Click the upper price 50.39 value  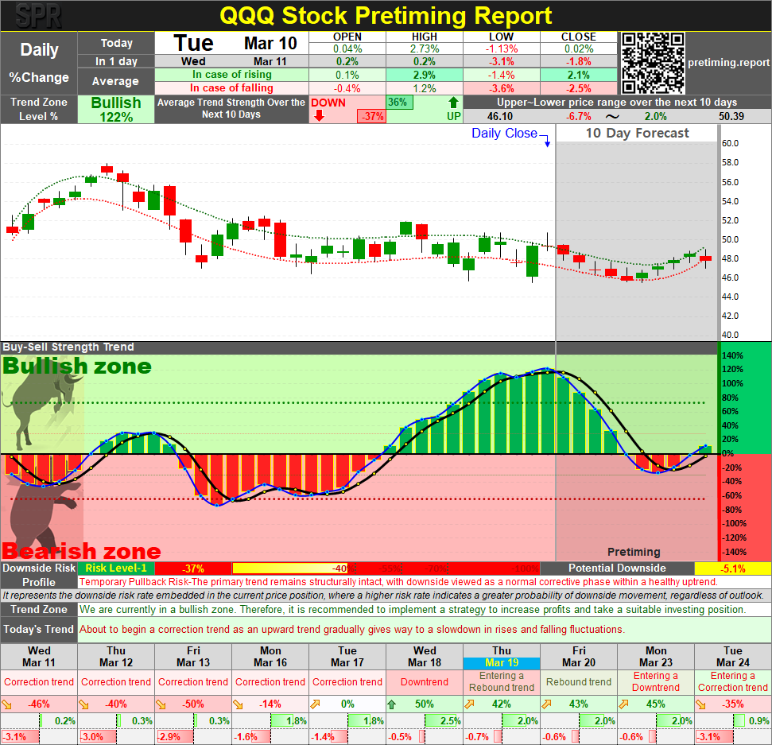tap(731, 117)
